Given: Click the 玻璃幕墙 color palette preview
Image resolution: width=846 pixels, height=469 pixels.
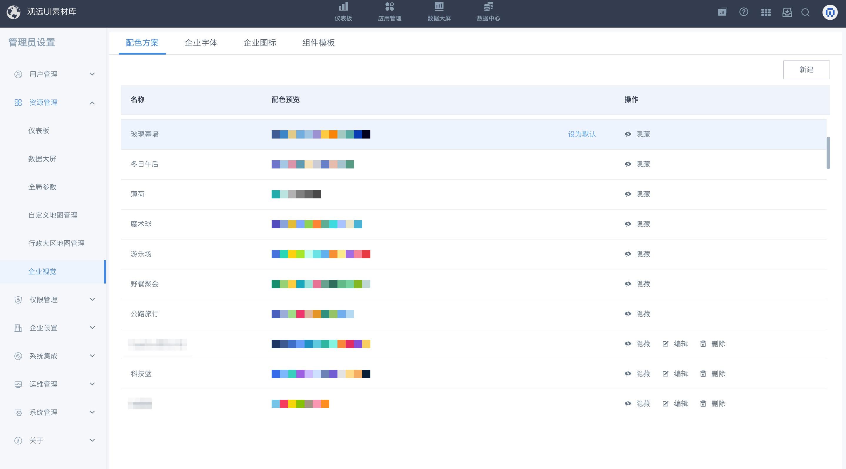Looking at the screenshot, I should [321, 134].
